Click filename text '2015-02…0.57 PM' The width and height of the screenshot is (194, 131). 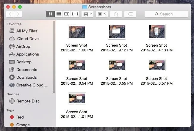point(157,83)
